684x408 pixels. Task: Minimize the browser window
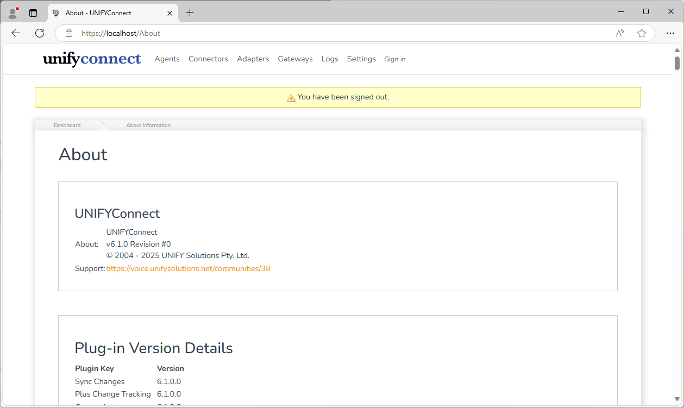point(621,11)
